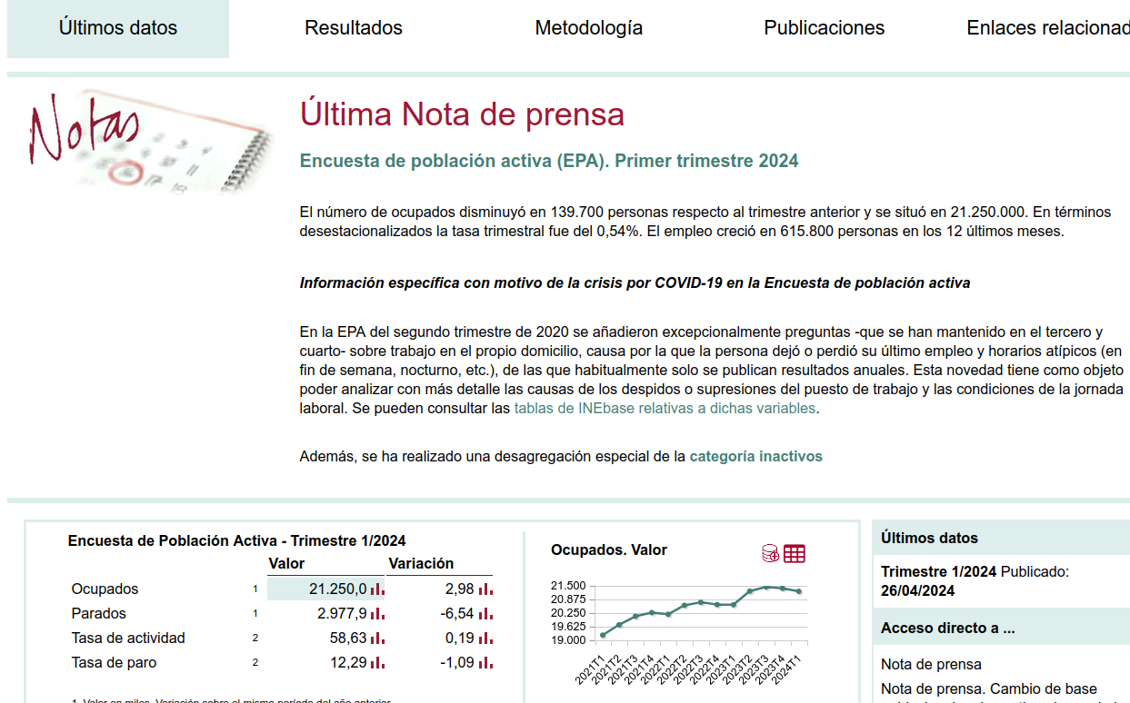Open the Metodología tab
The image size is (1130, 703).
pos(588,28)
